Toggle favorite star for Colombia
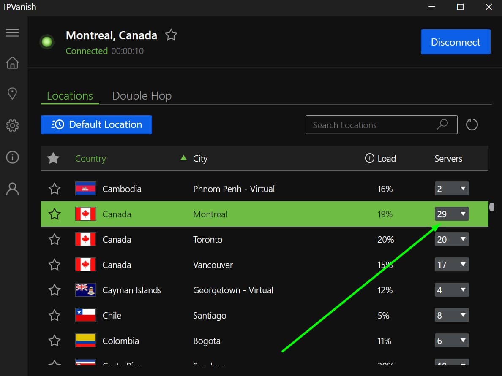 click(x=55, y=340)
